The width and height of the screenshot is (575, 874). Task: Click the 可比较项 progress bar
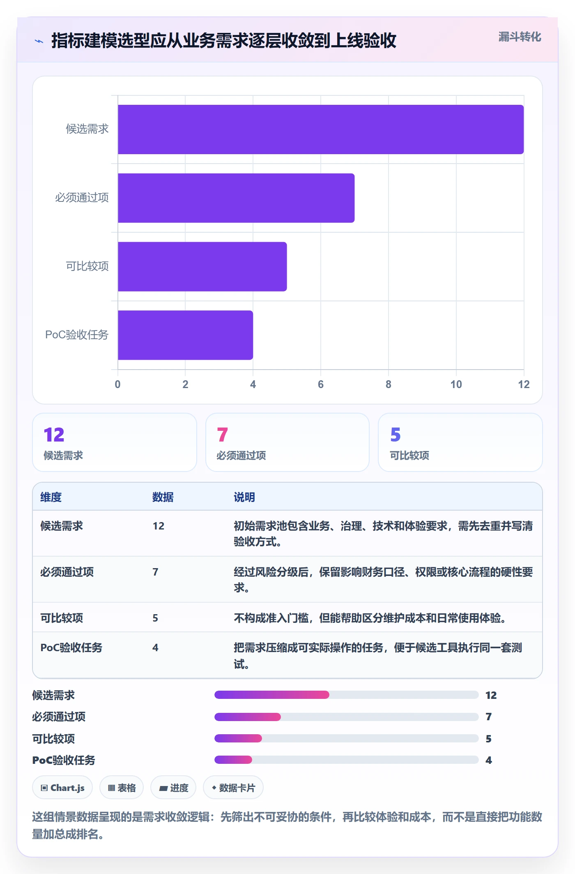(x=346, y=738)
